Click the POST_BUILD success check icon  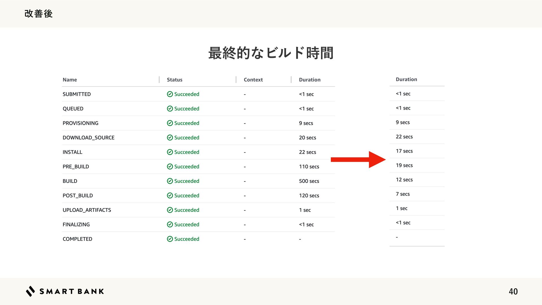[x=170, y=195]
